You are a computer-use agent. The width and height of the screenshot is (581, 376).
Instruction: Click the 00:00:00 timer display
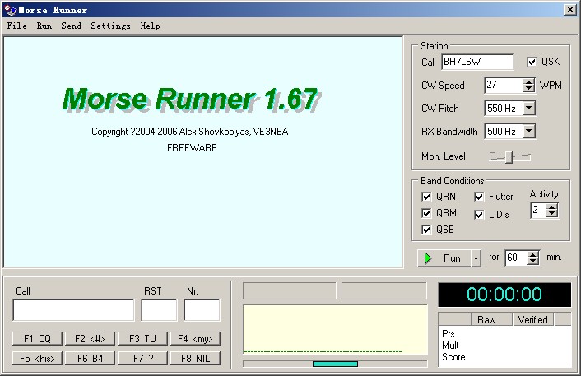click(x=504, y=295)
